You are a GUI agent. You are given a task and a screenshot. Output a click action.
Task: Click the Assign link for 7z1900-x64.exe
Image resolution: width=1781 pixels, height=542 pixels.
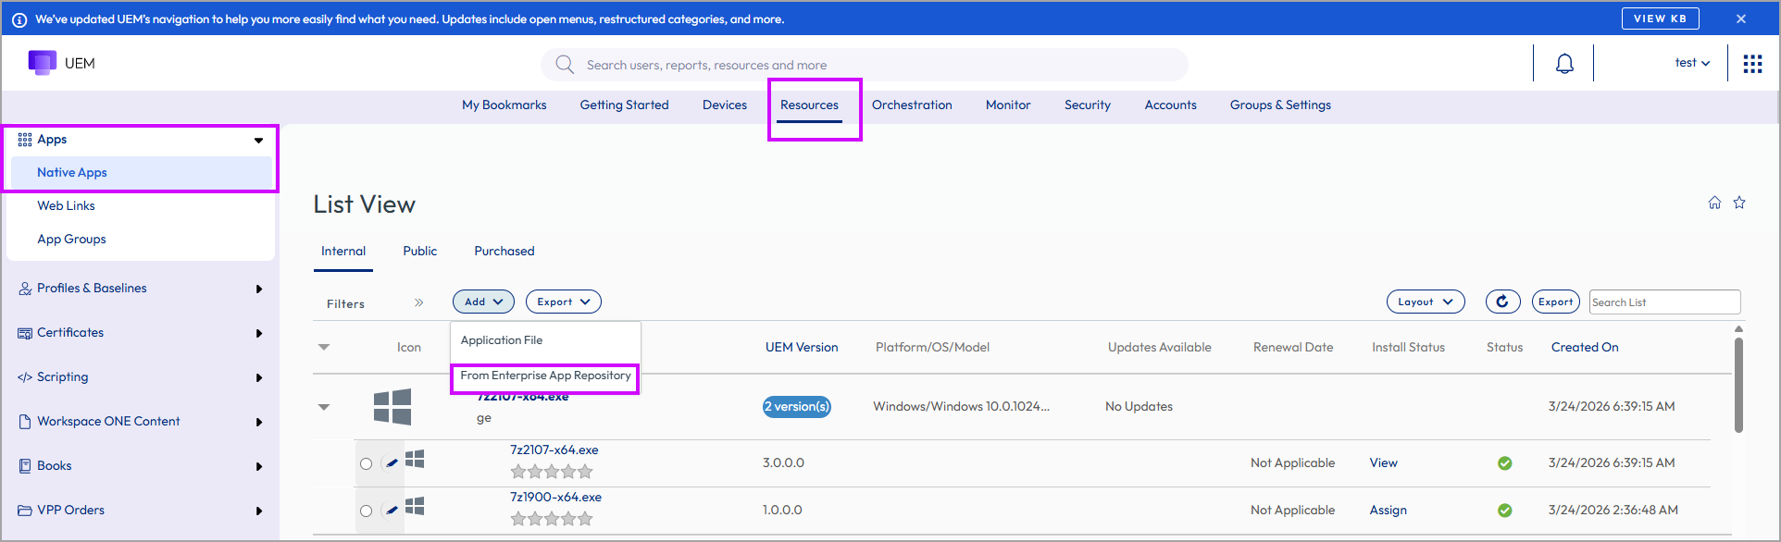pos(1389,510)
